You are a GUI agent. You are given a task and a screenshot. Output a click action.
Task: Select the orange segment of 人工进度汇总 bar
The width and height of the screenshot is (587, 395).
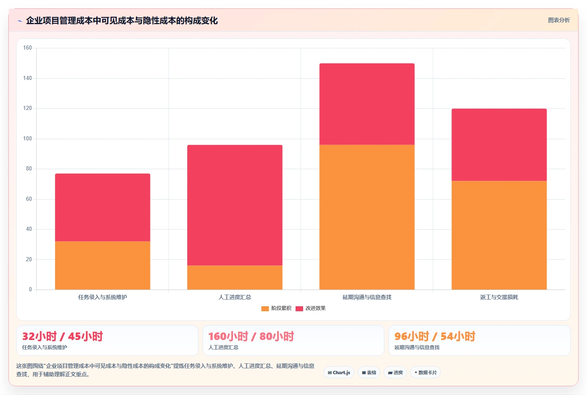pos(235,277)
